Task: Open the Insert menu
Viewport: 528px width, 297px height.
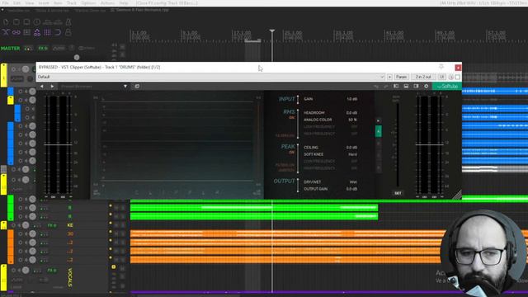Action: [44, 3]
